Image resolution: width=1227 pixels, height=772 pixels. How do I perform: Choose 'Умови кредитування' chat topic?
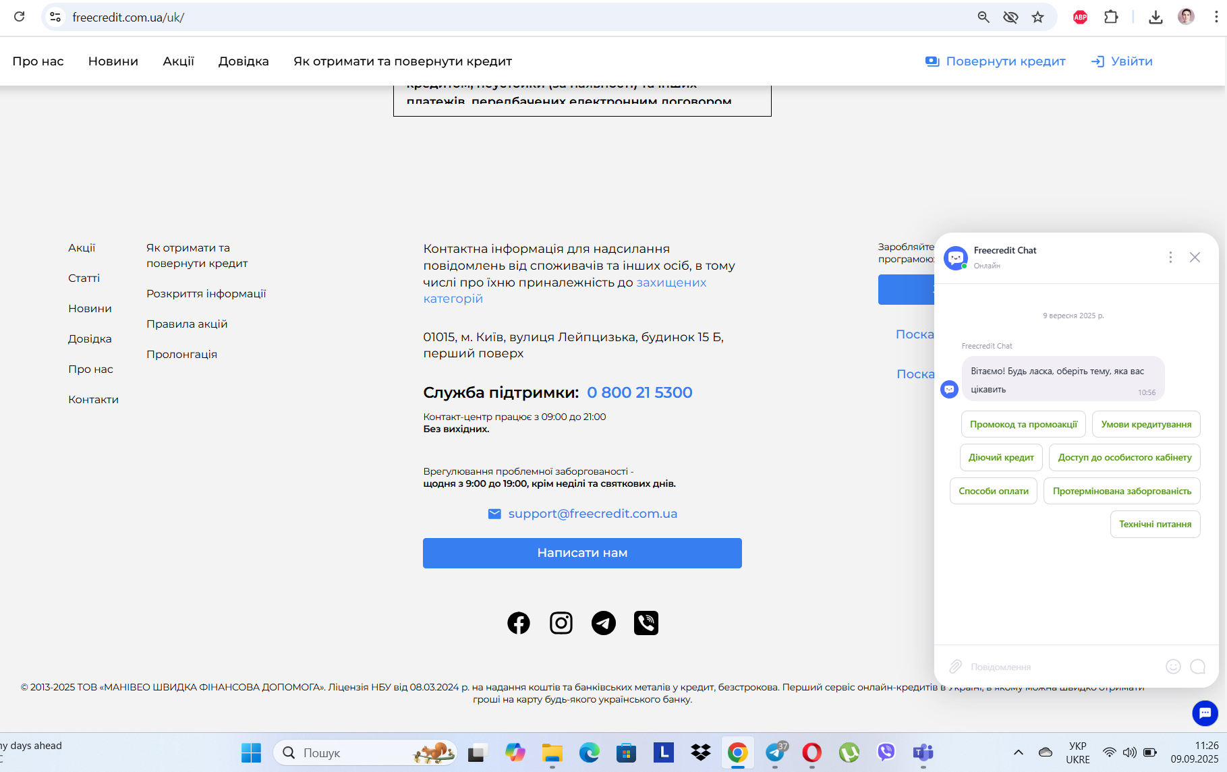(1146, 424)
